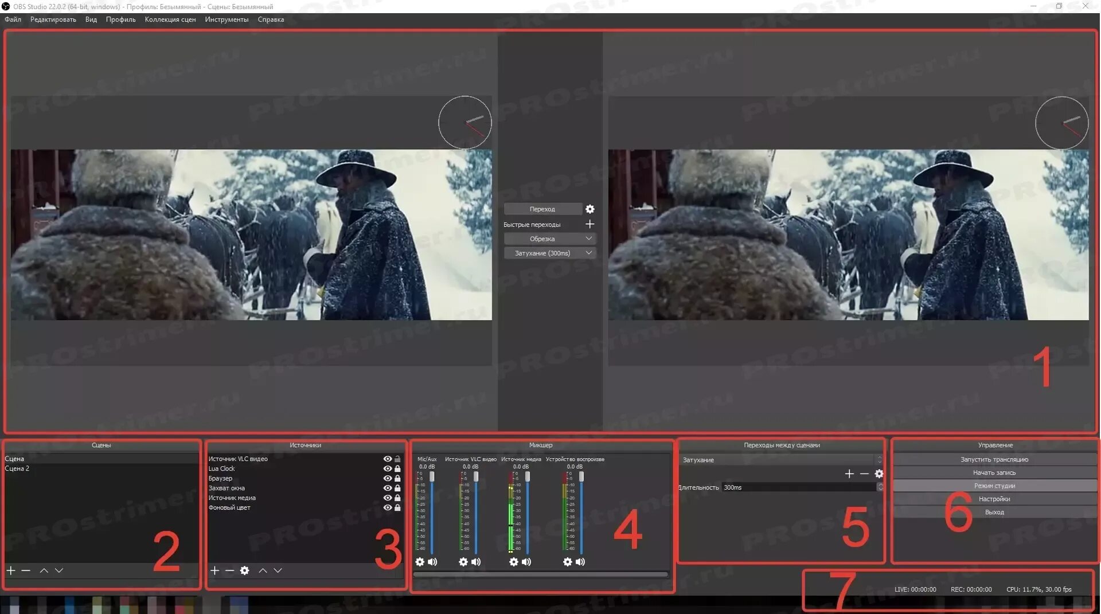
Task: Open Источник VLC видео mixer settings gear
Action: point(463,562)
